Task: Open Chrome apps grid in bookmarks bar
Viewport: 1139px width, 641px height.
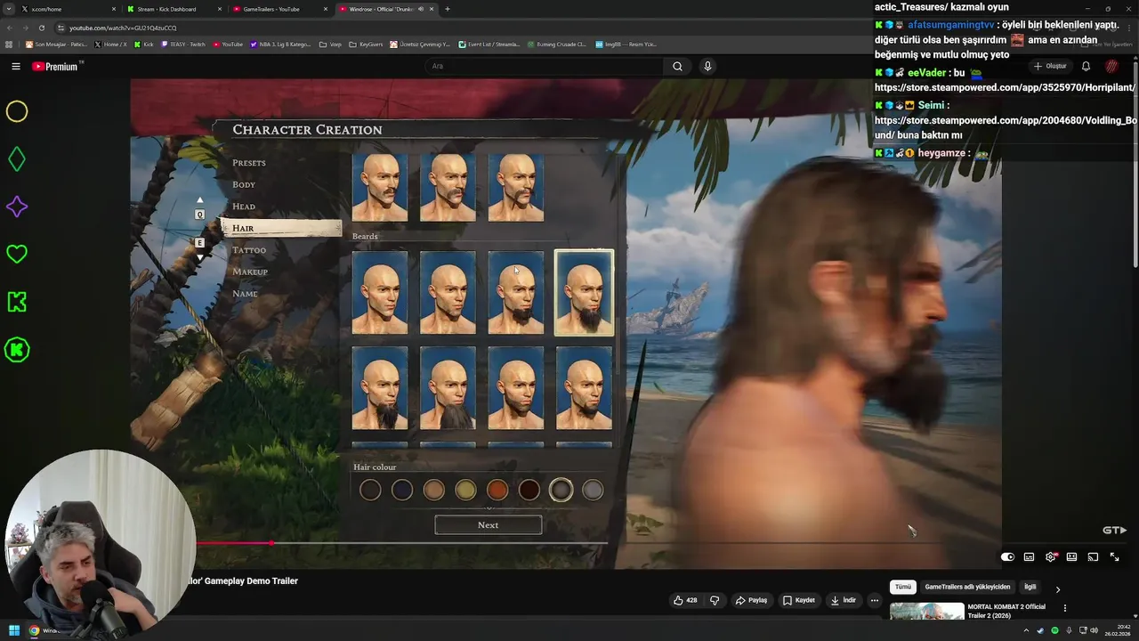Action: point(9,44)
